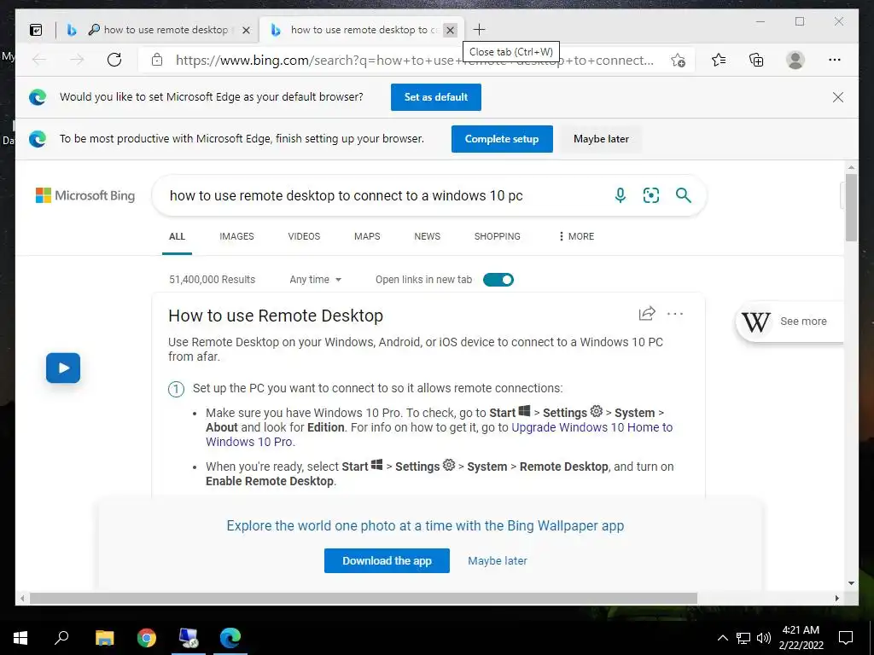Switch to the NEWS tab

[427, 236]
